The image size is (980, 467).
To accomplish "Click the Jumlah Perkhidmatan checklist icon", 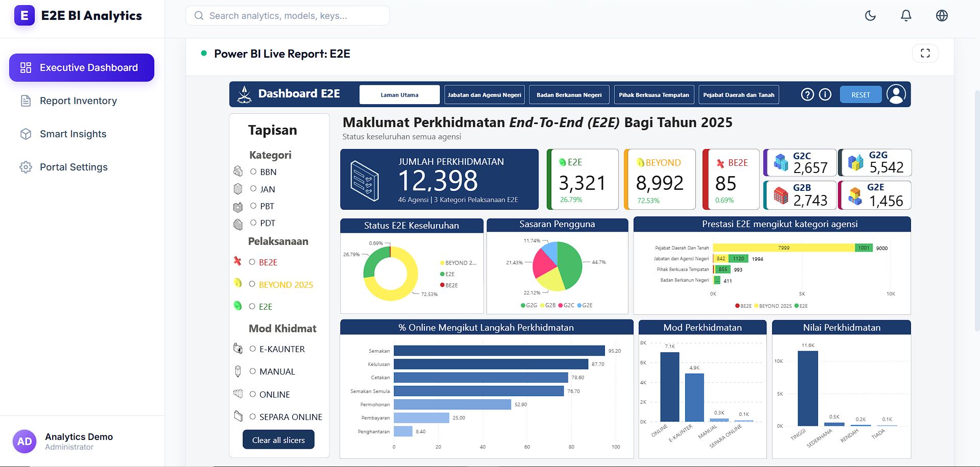I will click(x=365, y=180).
